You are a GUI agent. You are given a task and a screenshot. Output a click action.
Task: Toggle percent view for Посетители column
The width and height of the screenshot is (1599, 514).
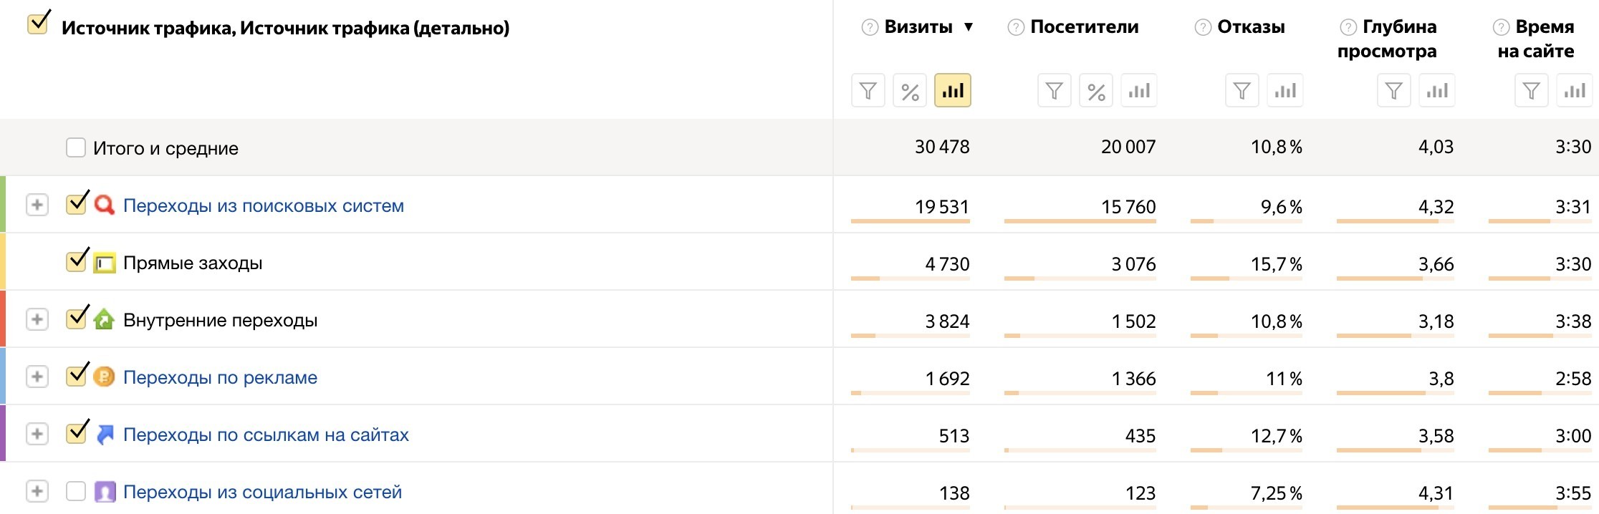1096,91
